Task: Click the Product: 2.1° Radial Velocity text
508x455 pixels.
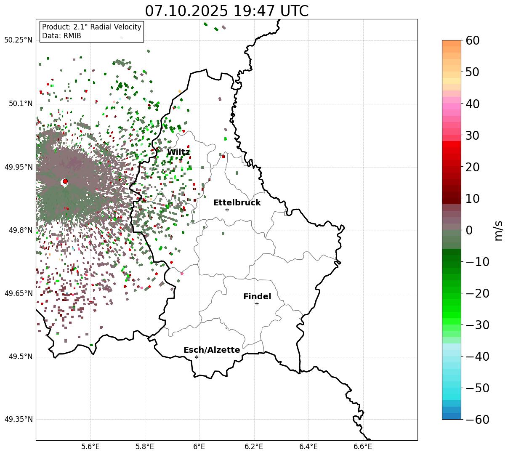Action: click(x=92, y=27)
